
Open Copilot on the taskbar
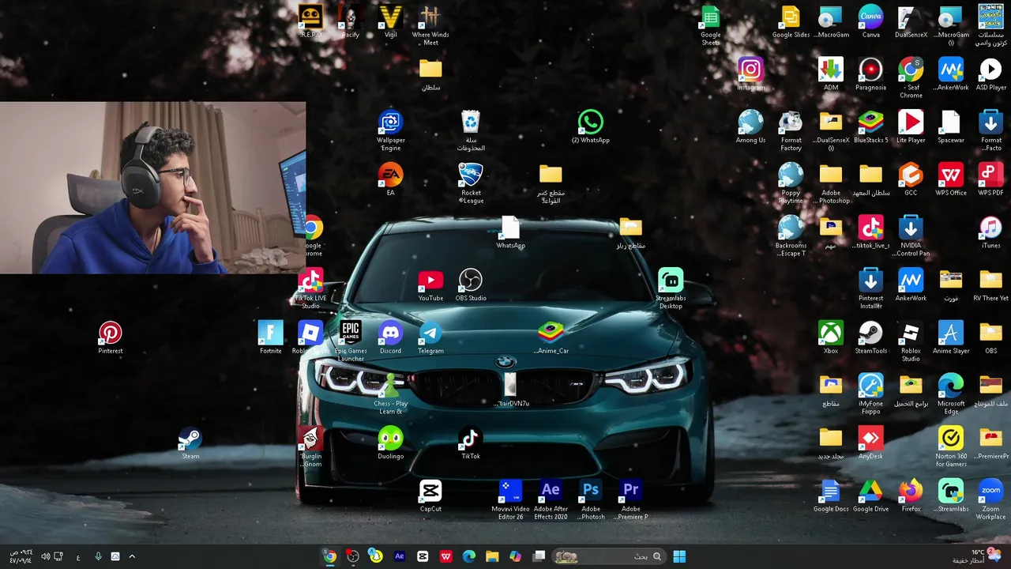pyautogui.click(x=516, y=556)
